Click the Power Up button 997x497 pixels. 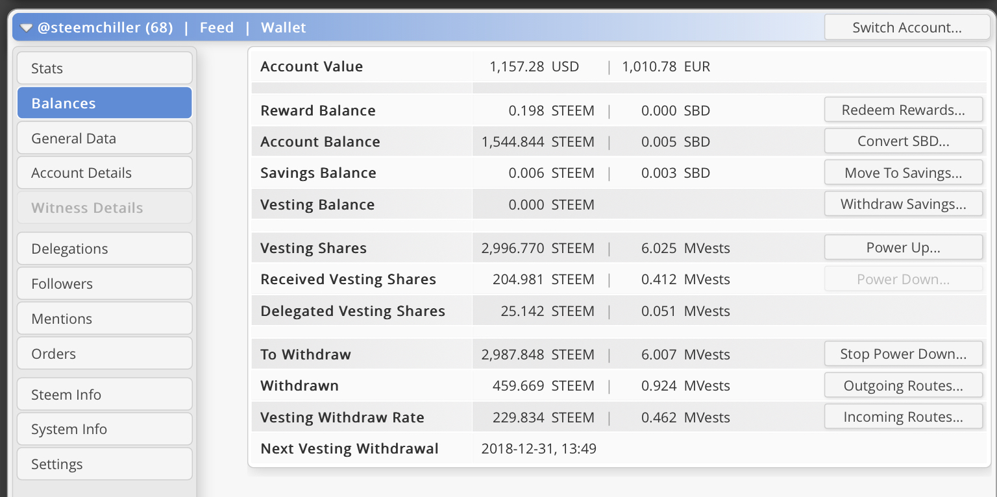click(903, 248)
